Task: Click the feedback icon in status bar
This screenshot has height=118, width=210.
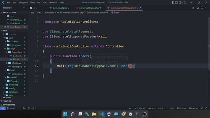Action: point(201,108)
